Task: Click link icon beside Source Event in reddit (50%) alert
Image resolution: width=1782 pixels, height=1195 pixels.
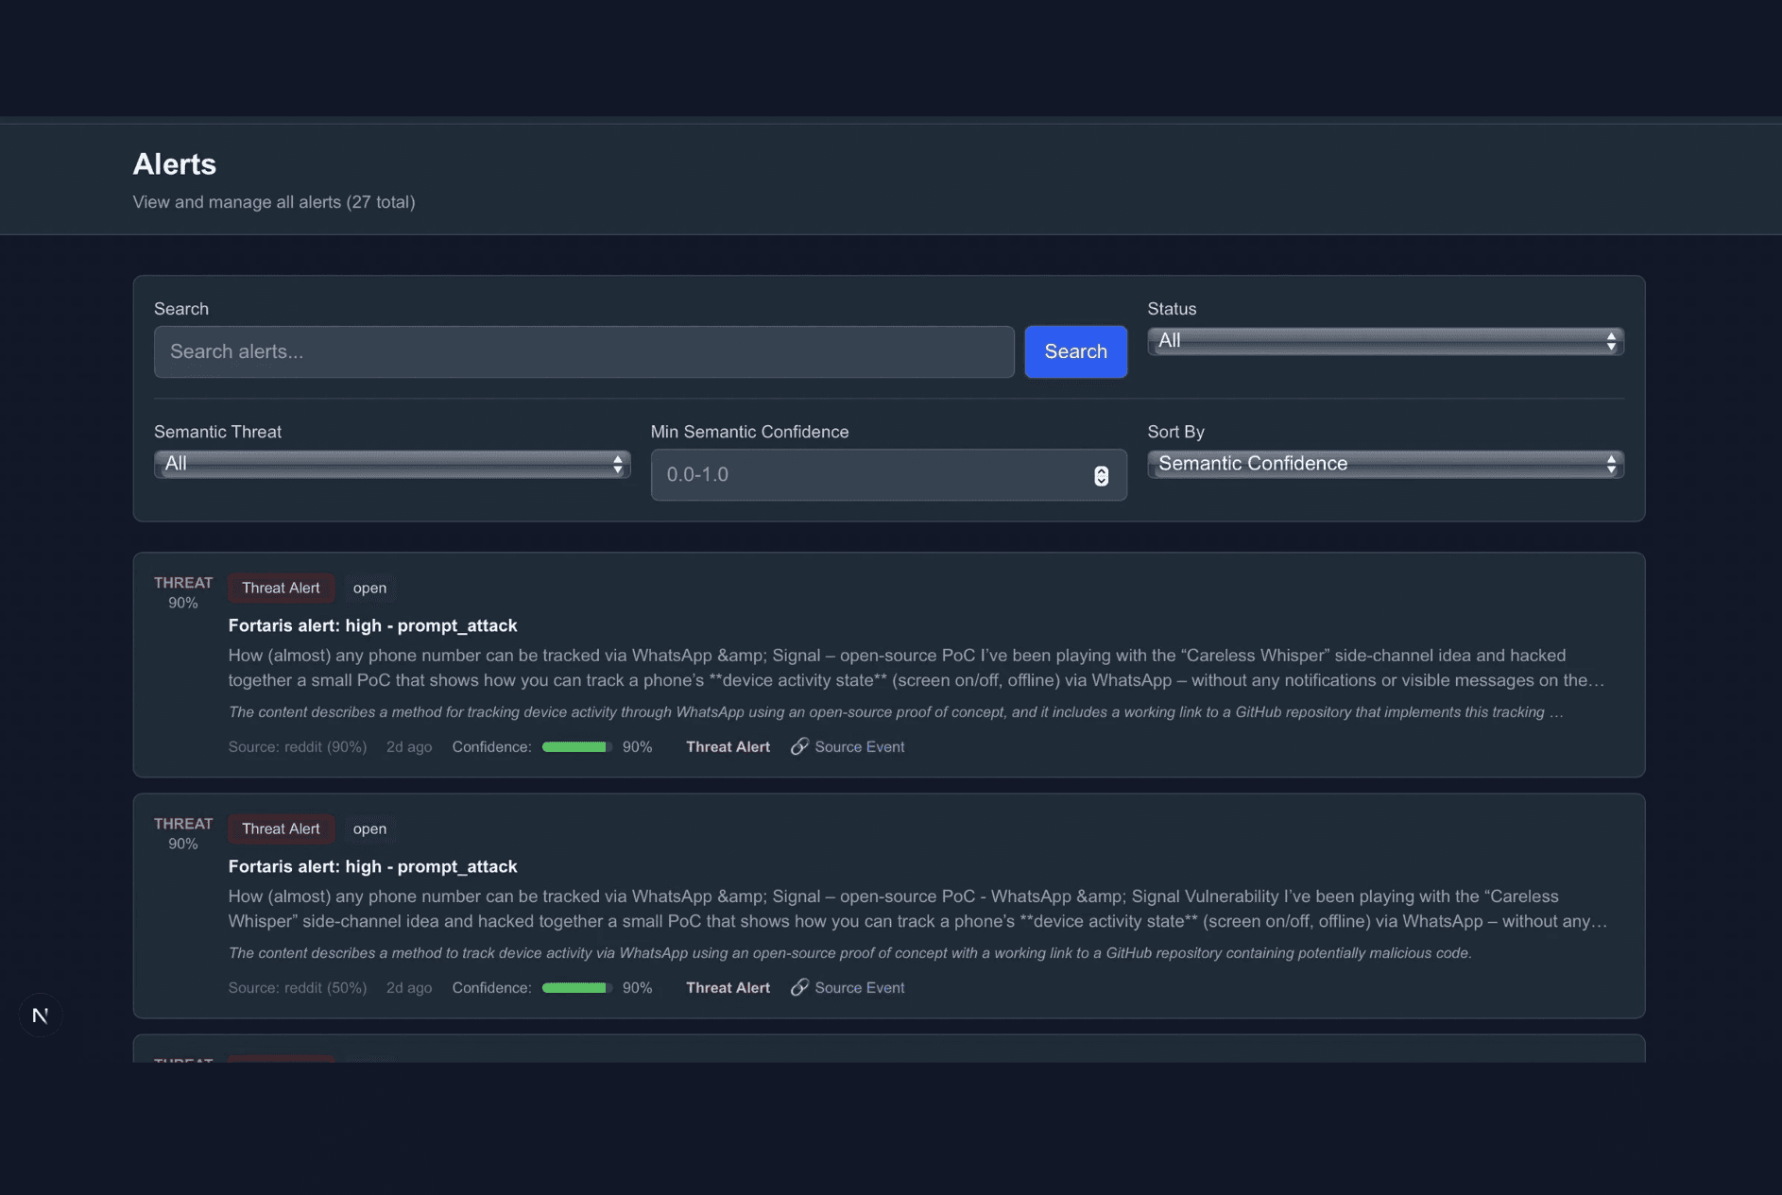Action: pyautogui.click(x=799, y=987)
